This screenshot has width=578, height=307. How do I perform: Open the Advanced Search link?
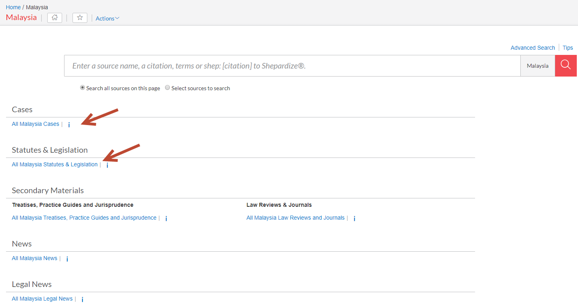pyautogui.click(x=533, y=48)
